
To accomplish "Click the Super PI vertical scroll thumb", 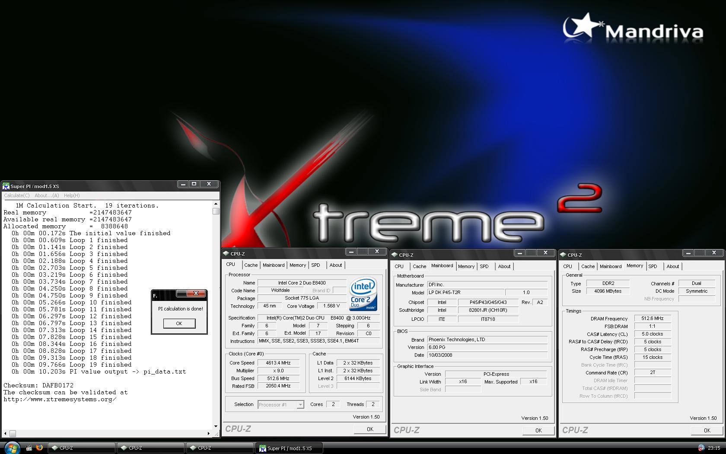I will coord(216,211).
